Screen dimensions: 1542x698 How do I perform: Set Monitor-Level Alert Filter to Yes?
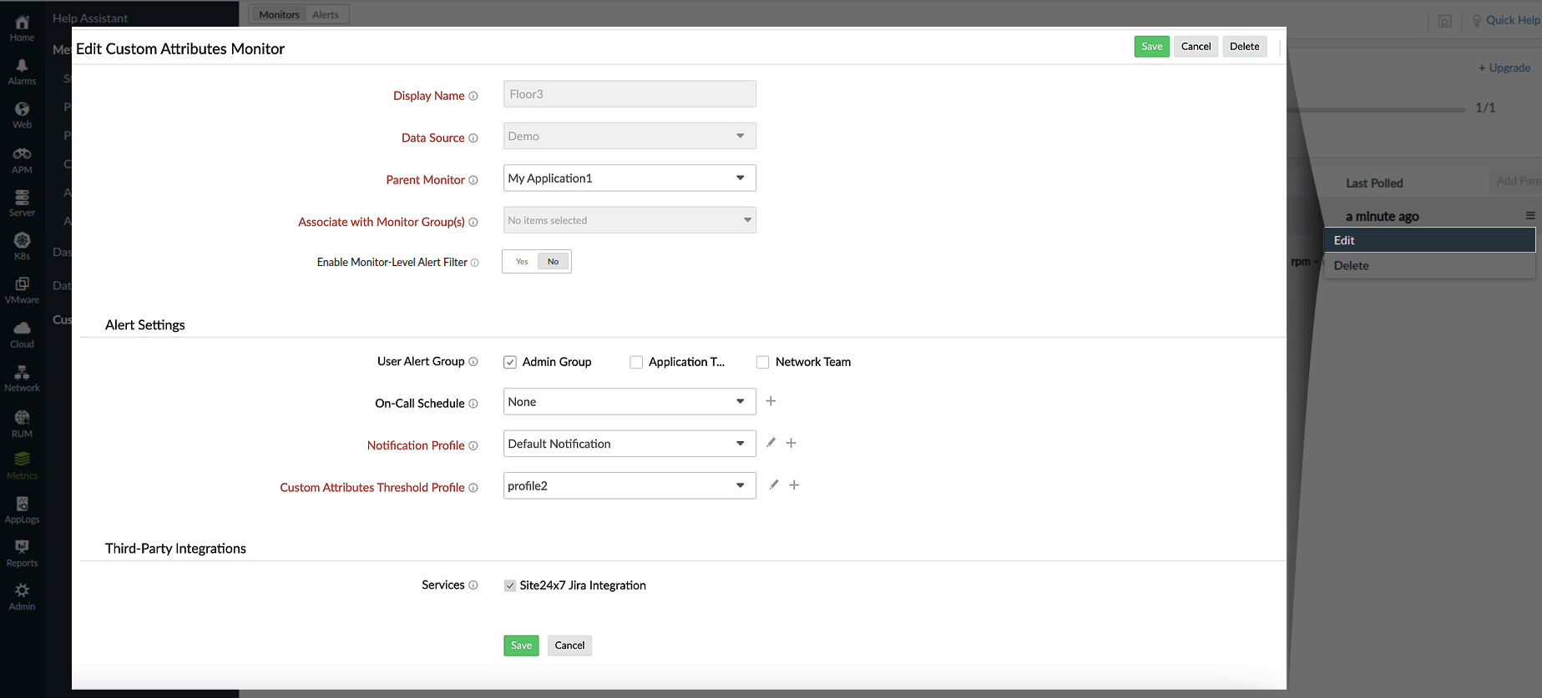click(522, 262)
